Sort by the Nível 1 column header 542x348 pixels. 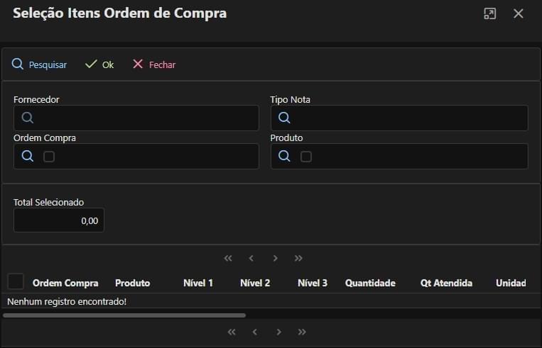(198, 283)
